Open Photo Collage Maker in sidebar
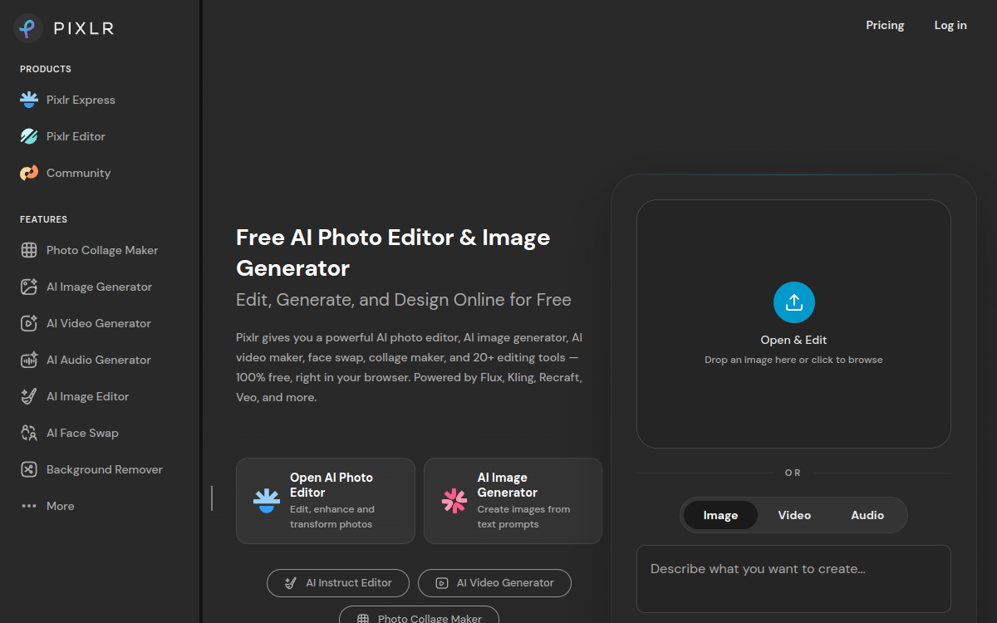 click(102, 250)
